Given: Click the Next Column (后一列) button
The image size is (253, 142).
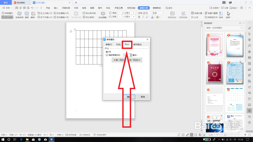Looking at the screenshot, I should click(x=135, y=60).
